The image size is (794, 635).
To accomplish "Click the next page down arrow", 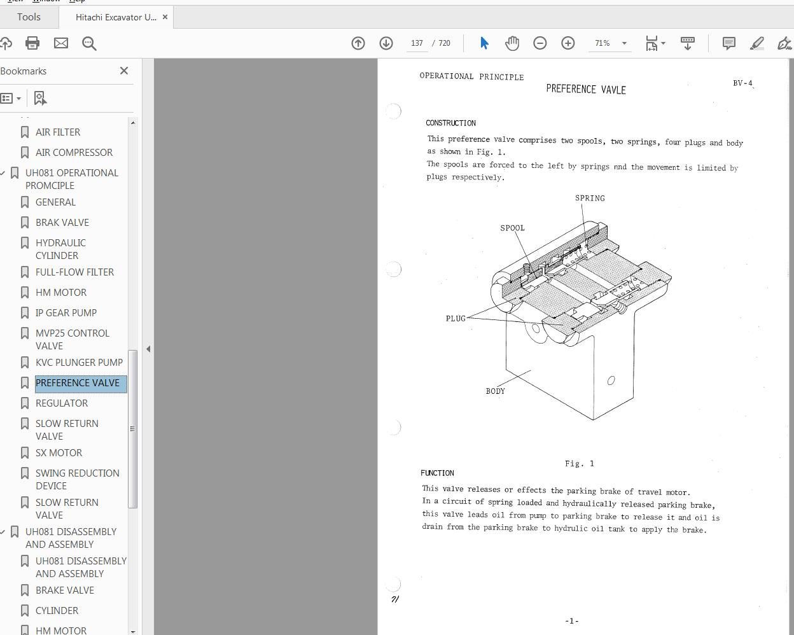I will 386,43.
